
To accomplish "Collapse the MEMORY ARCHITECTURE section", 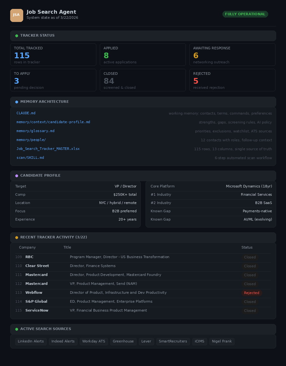I will 44,102.
